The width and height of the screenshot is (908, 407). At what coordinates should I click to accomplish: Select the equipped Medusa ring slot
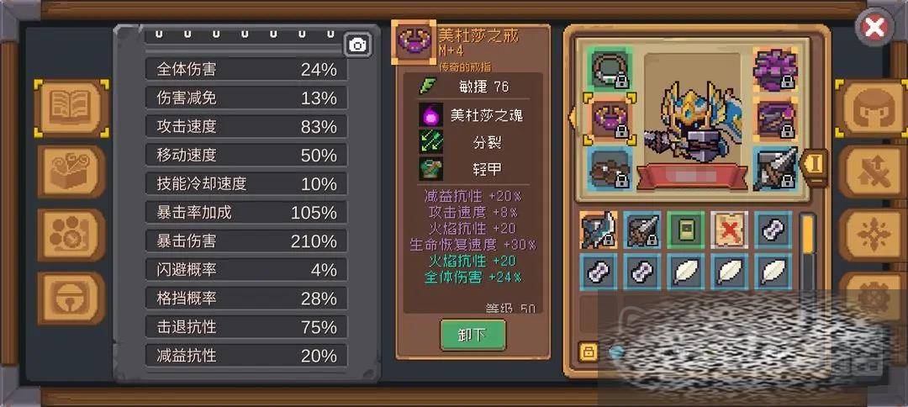(610, 118)
